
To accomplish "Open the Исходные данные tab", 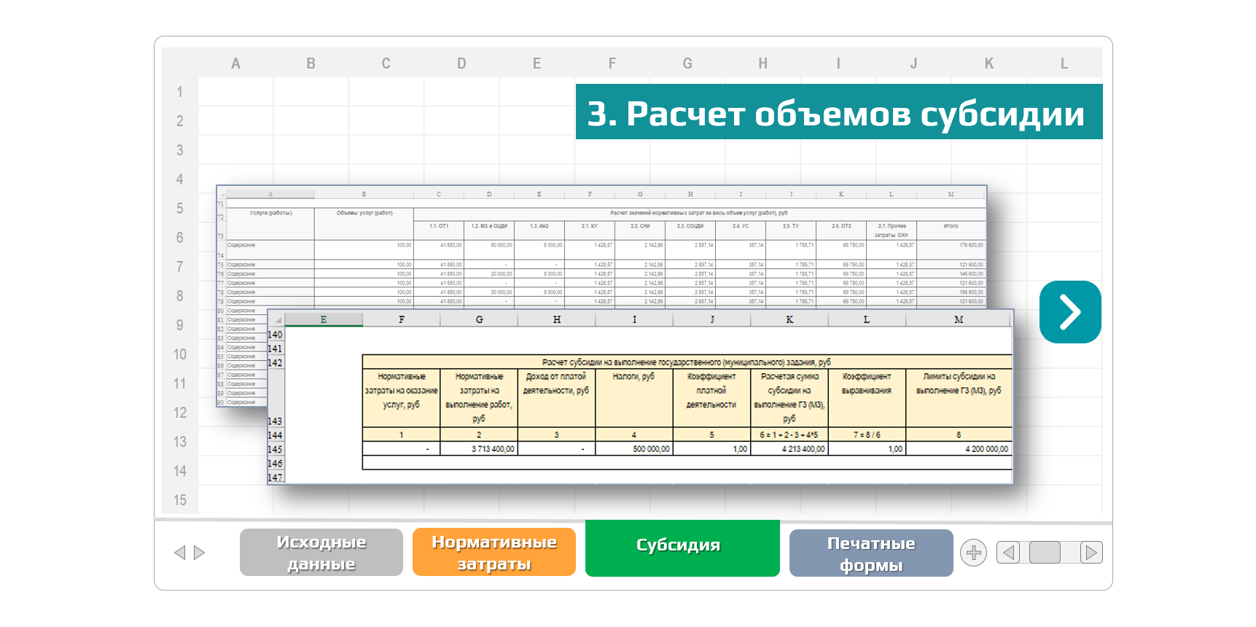I will click(321, 553).
